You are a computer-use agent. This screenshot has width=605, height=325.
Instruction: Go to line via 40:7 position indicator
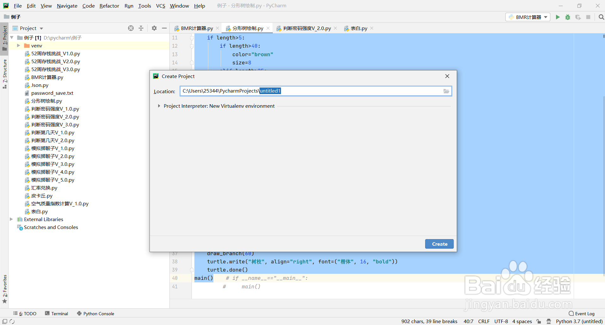pos(468,322)
